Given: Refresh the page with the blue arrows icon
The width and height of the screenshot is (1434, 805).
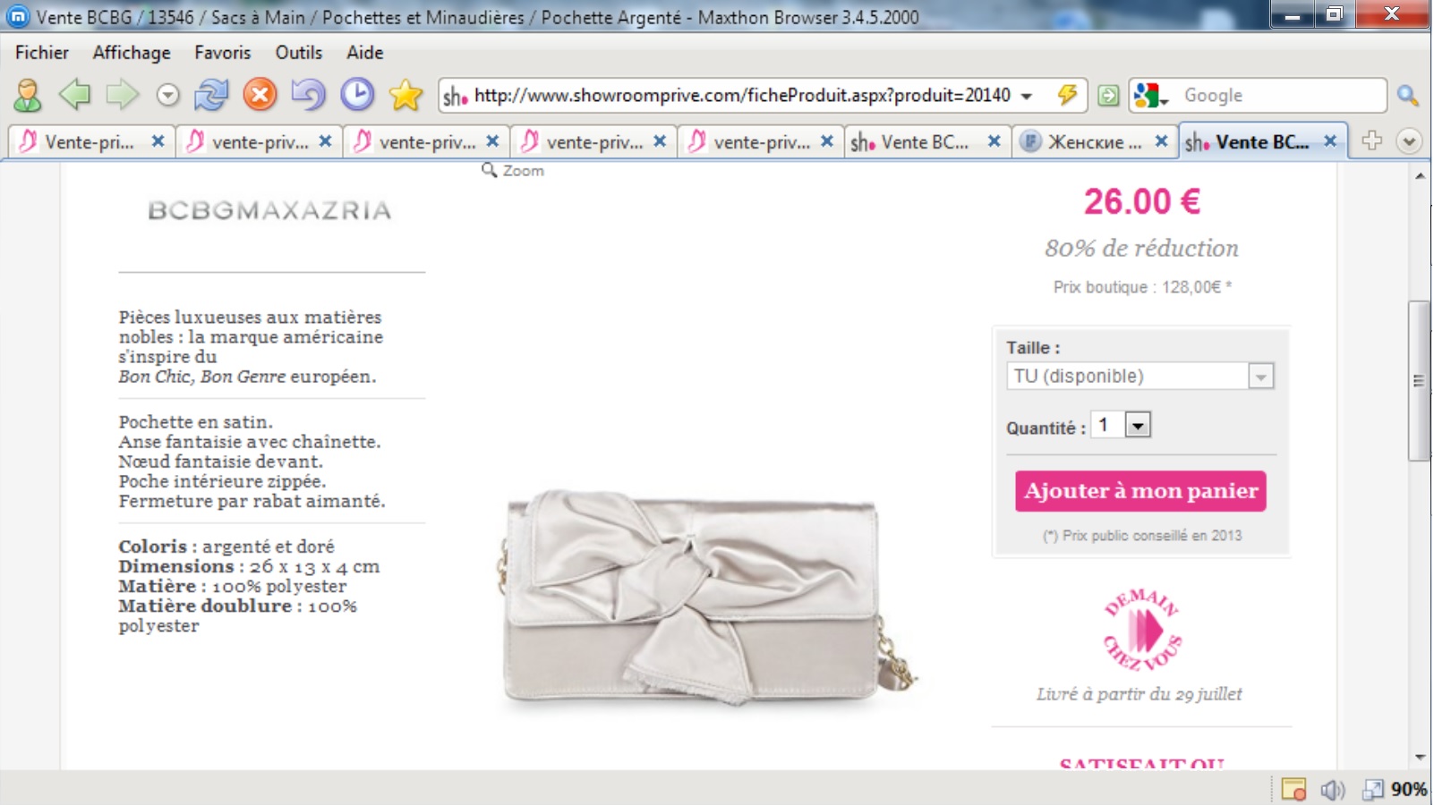Looking at the screenshot, I should (x=212, y=94).
